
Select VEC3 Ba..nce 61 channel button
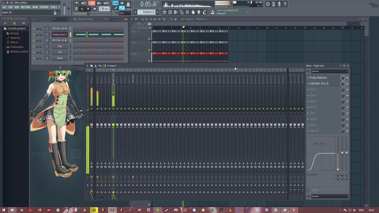click(x=60, y=28)
